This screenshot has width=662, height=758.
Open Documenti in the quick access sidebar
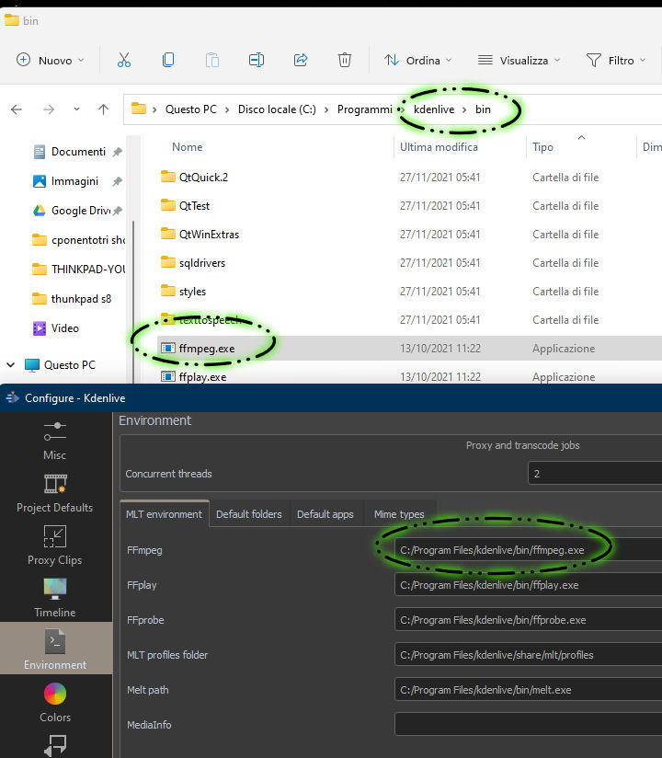[x=76, y=152]
